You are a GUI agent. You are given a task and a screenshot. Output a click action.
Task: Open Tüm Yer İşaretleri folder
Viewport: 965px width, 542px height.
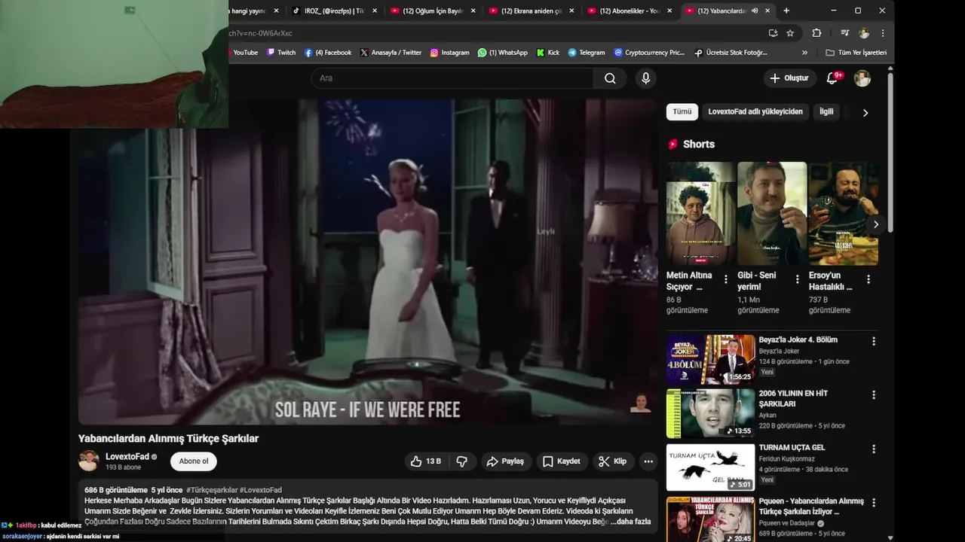point(856,53)
